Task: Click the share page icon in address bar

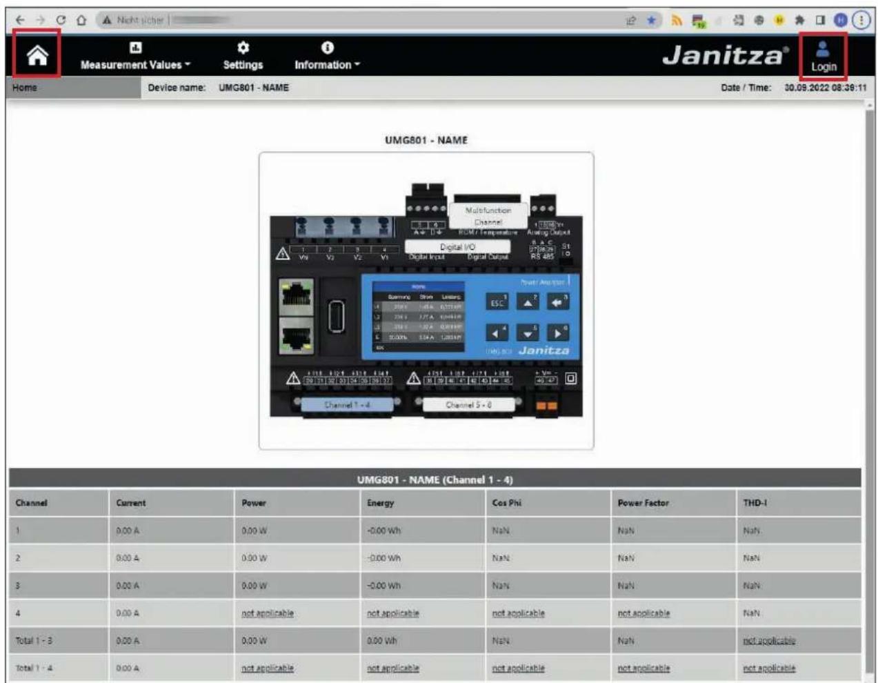Action: (x=630, y=21)
